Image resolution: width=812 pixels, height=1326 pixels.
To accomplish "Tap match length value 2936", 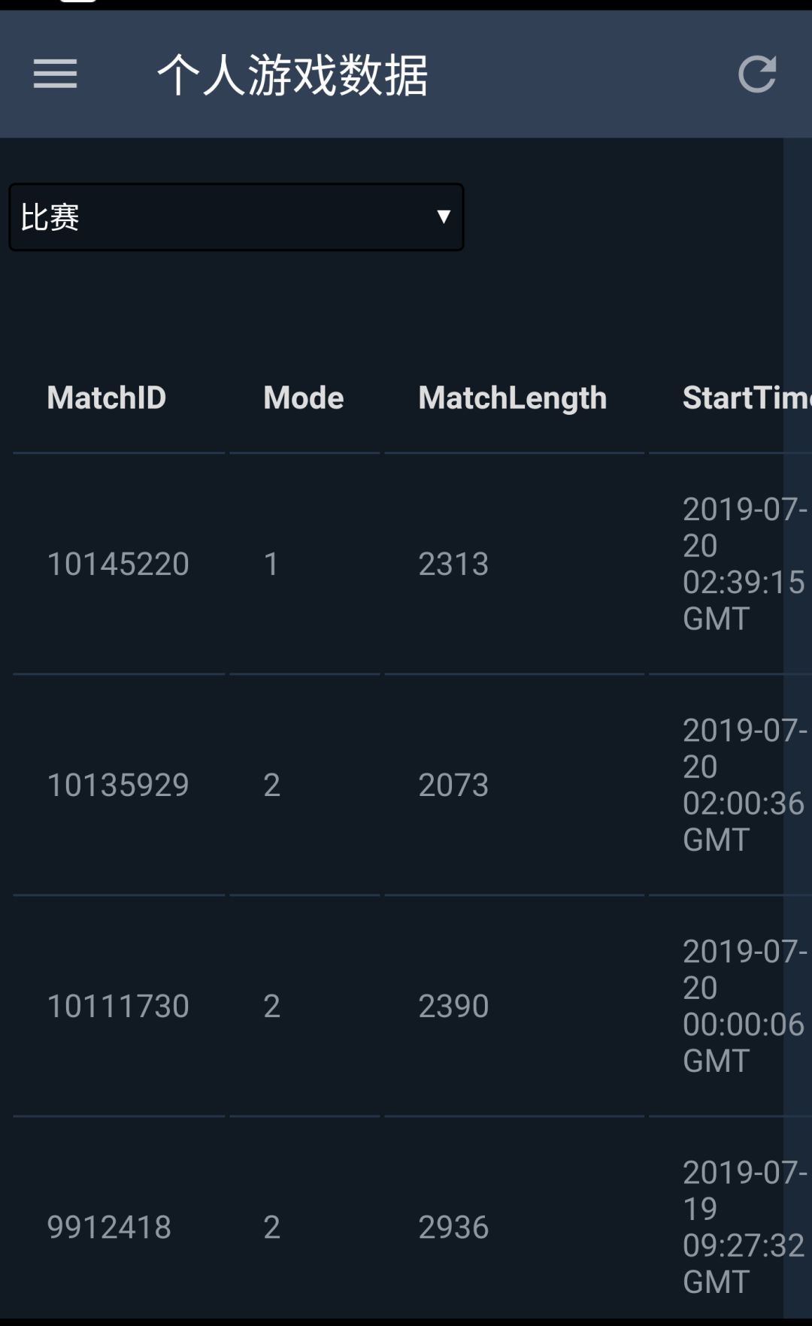I will click(453, 1227).
